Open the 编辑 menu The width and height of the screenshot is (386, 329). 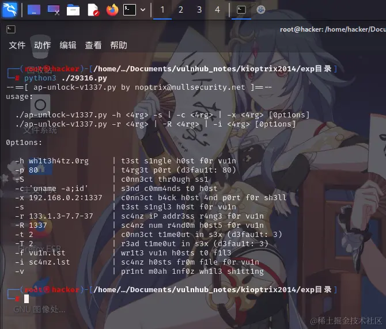(x=68, y=45)
